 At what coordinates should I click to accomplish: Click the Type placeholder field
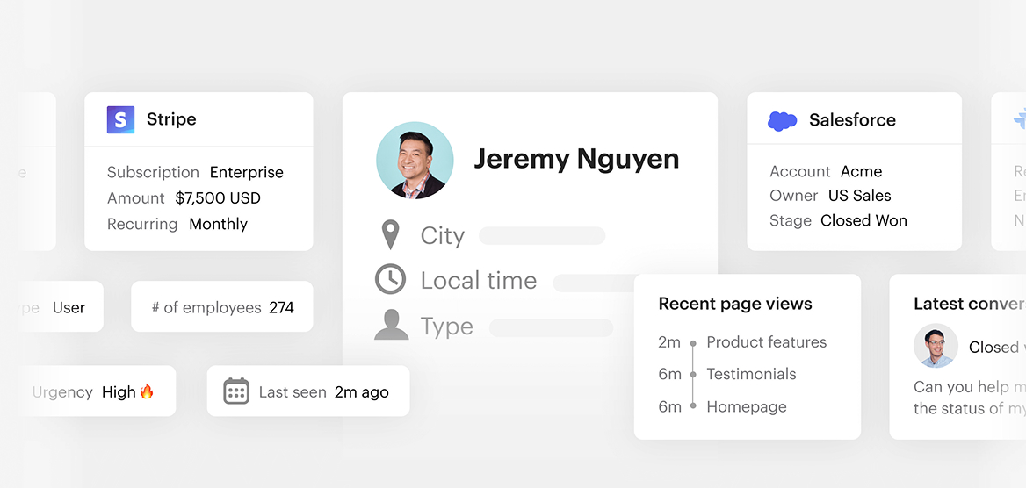coord(551,327)
